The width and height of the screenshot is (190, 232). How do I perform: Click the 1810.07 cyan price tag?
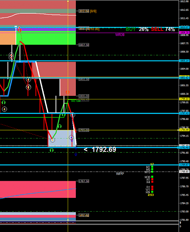pos(184,27)
